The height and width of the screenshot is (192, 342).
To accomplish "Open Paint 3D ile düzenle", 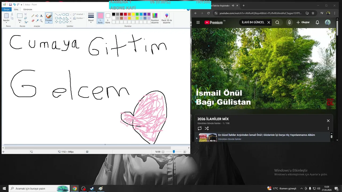I will pyautogui.click(x=167, y=18).
